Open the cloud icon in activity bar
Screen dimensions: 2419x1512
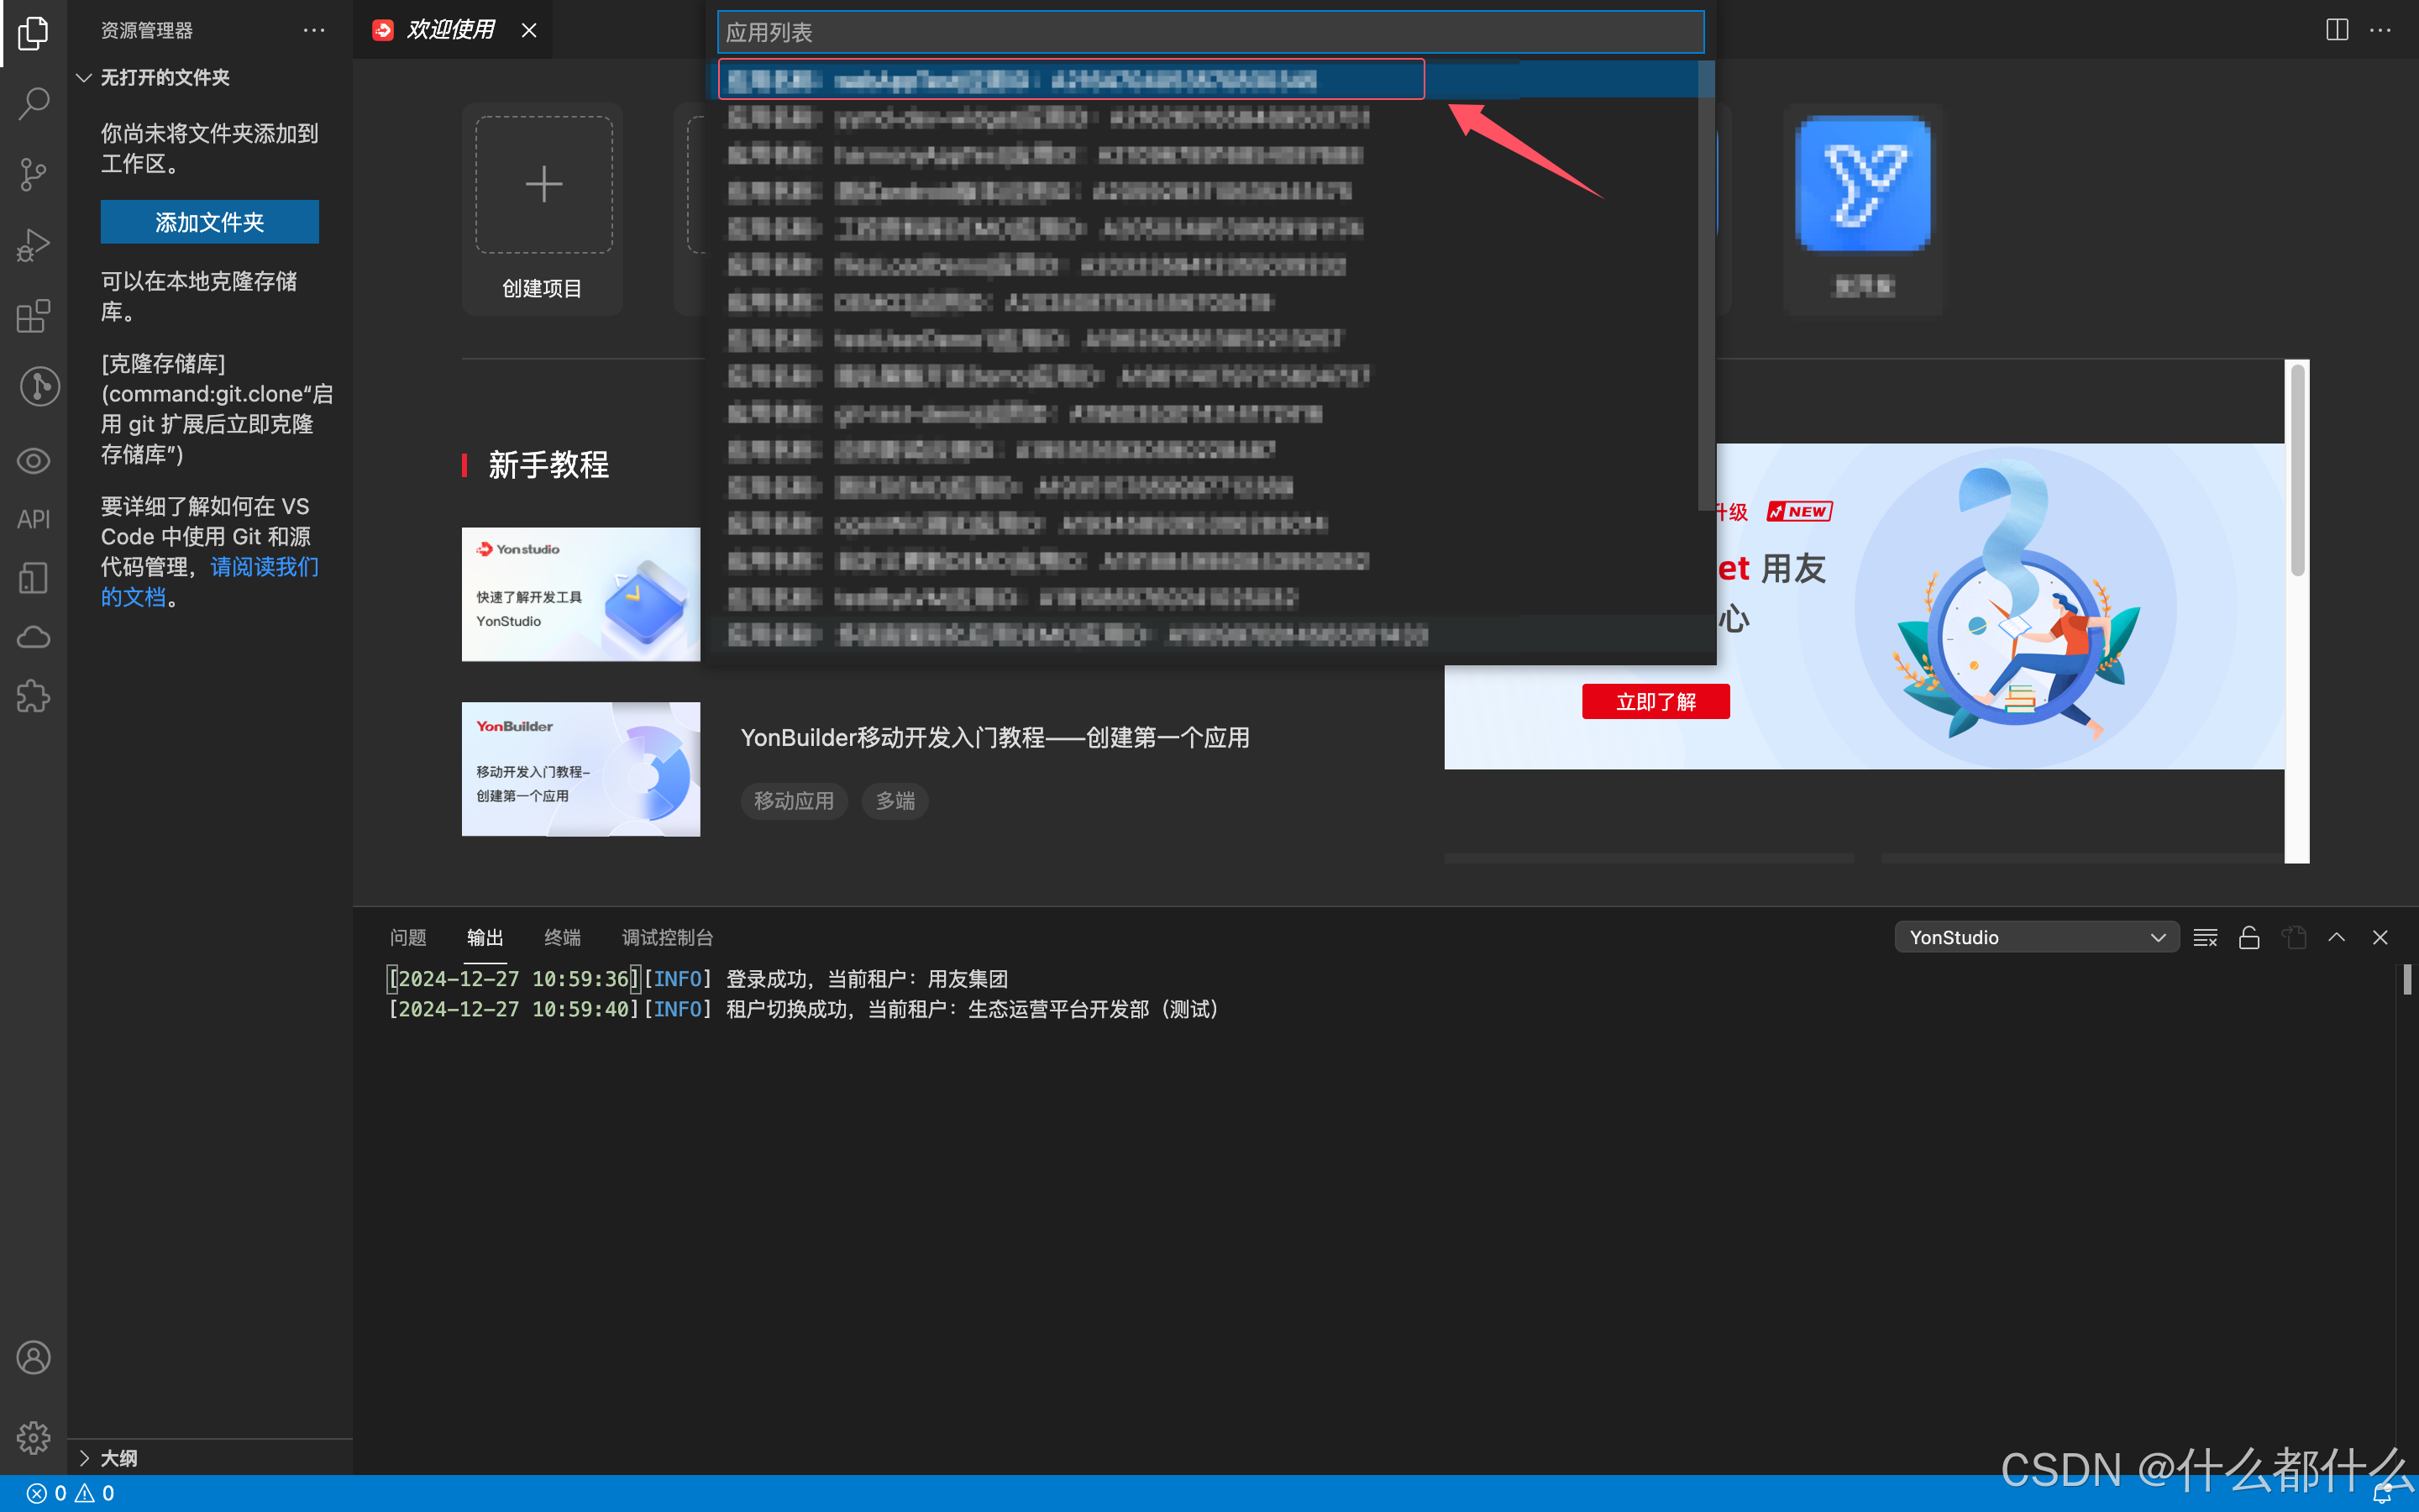33,637
